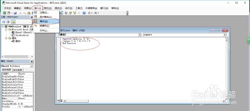The width and height of the screenshot is (250, 111).
Task: Open Object Browser toolbar icon
Action: tap(74, 13)
